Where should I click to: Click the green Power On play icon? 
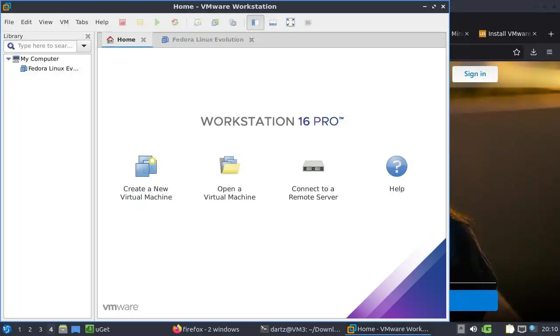[157, 22]
